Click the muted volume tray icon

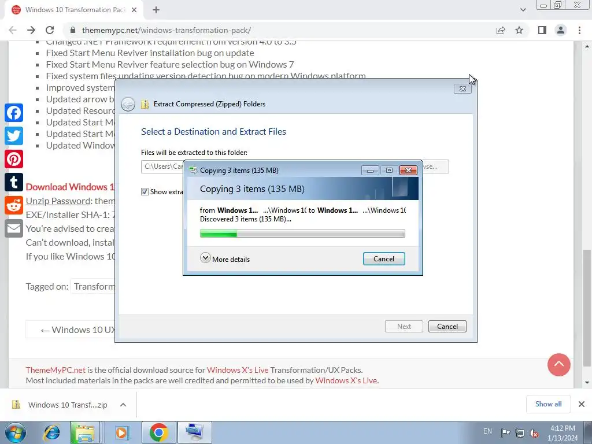[534, 432]
